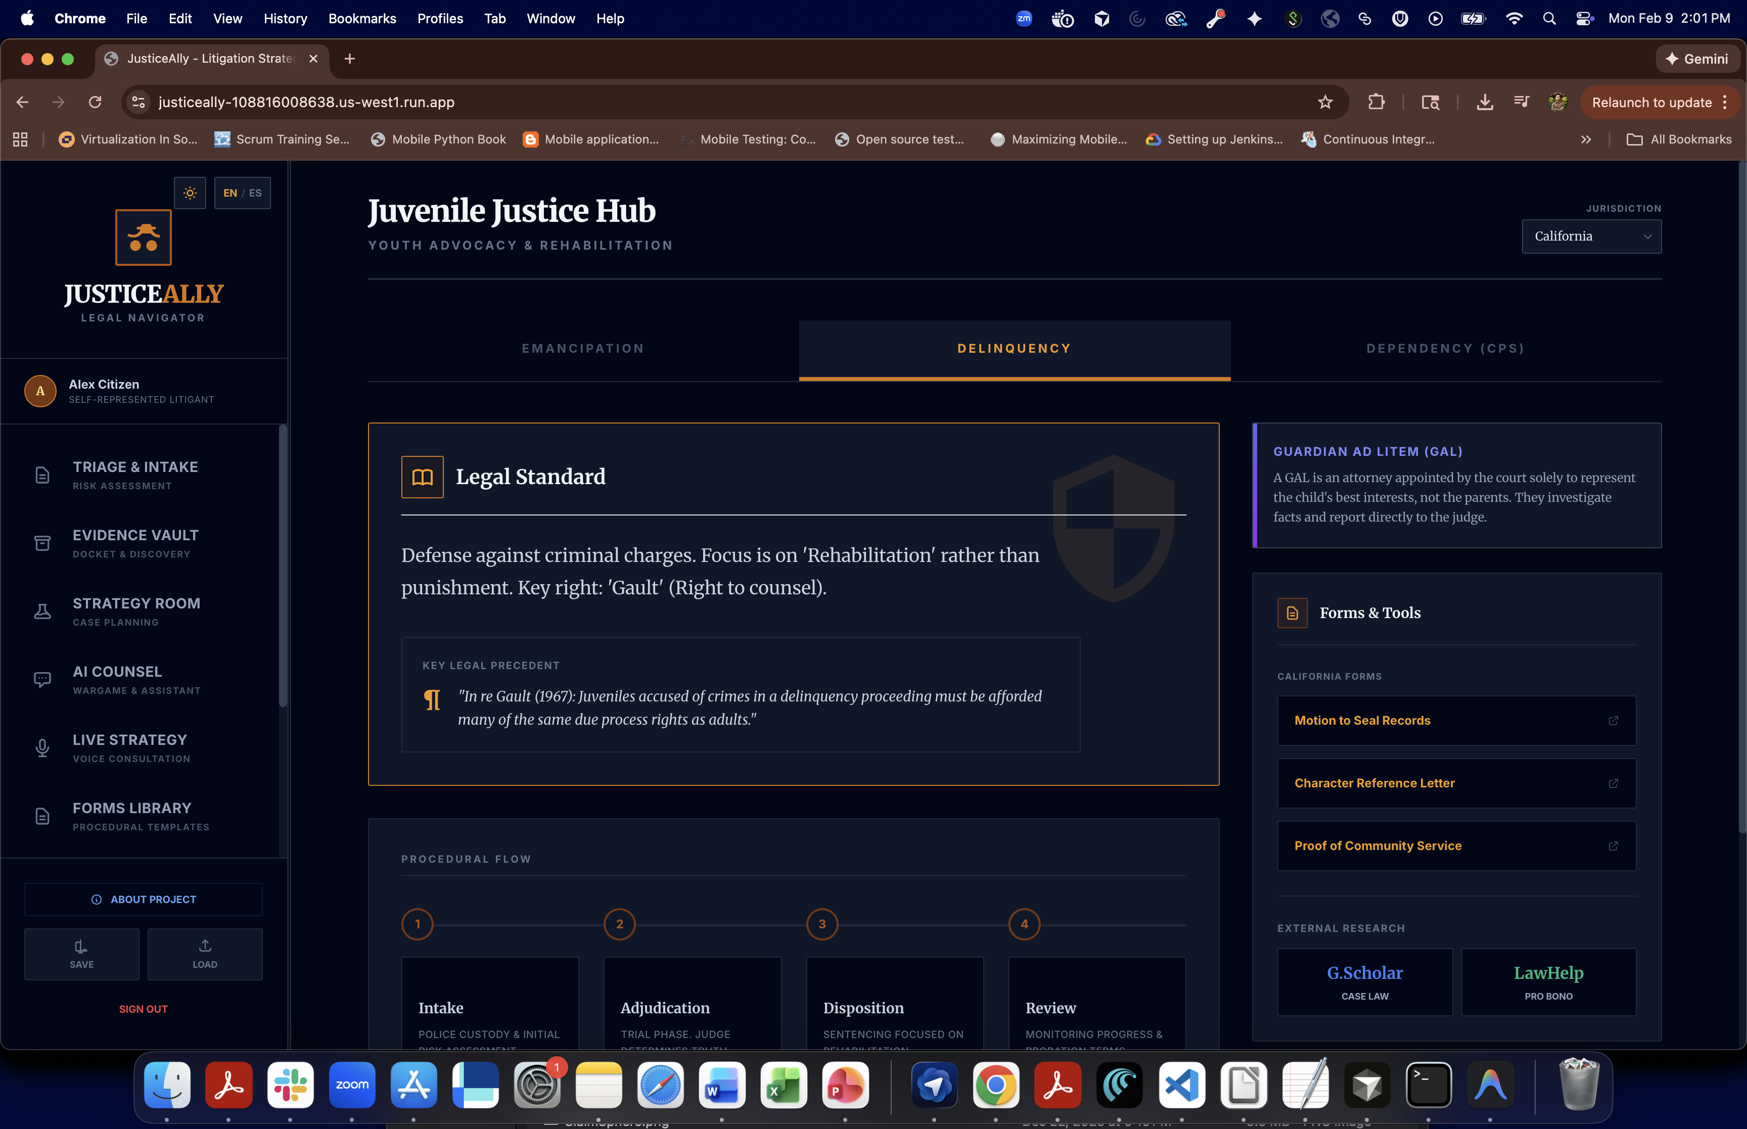This screenshot has width=1747, height=1129.
Task: Click the step 3 procedural flow marker
Action: [822, 924]
